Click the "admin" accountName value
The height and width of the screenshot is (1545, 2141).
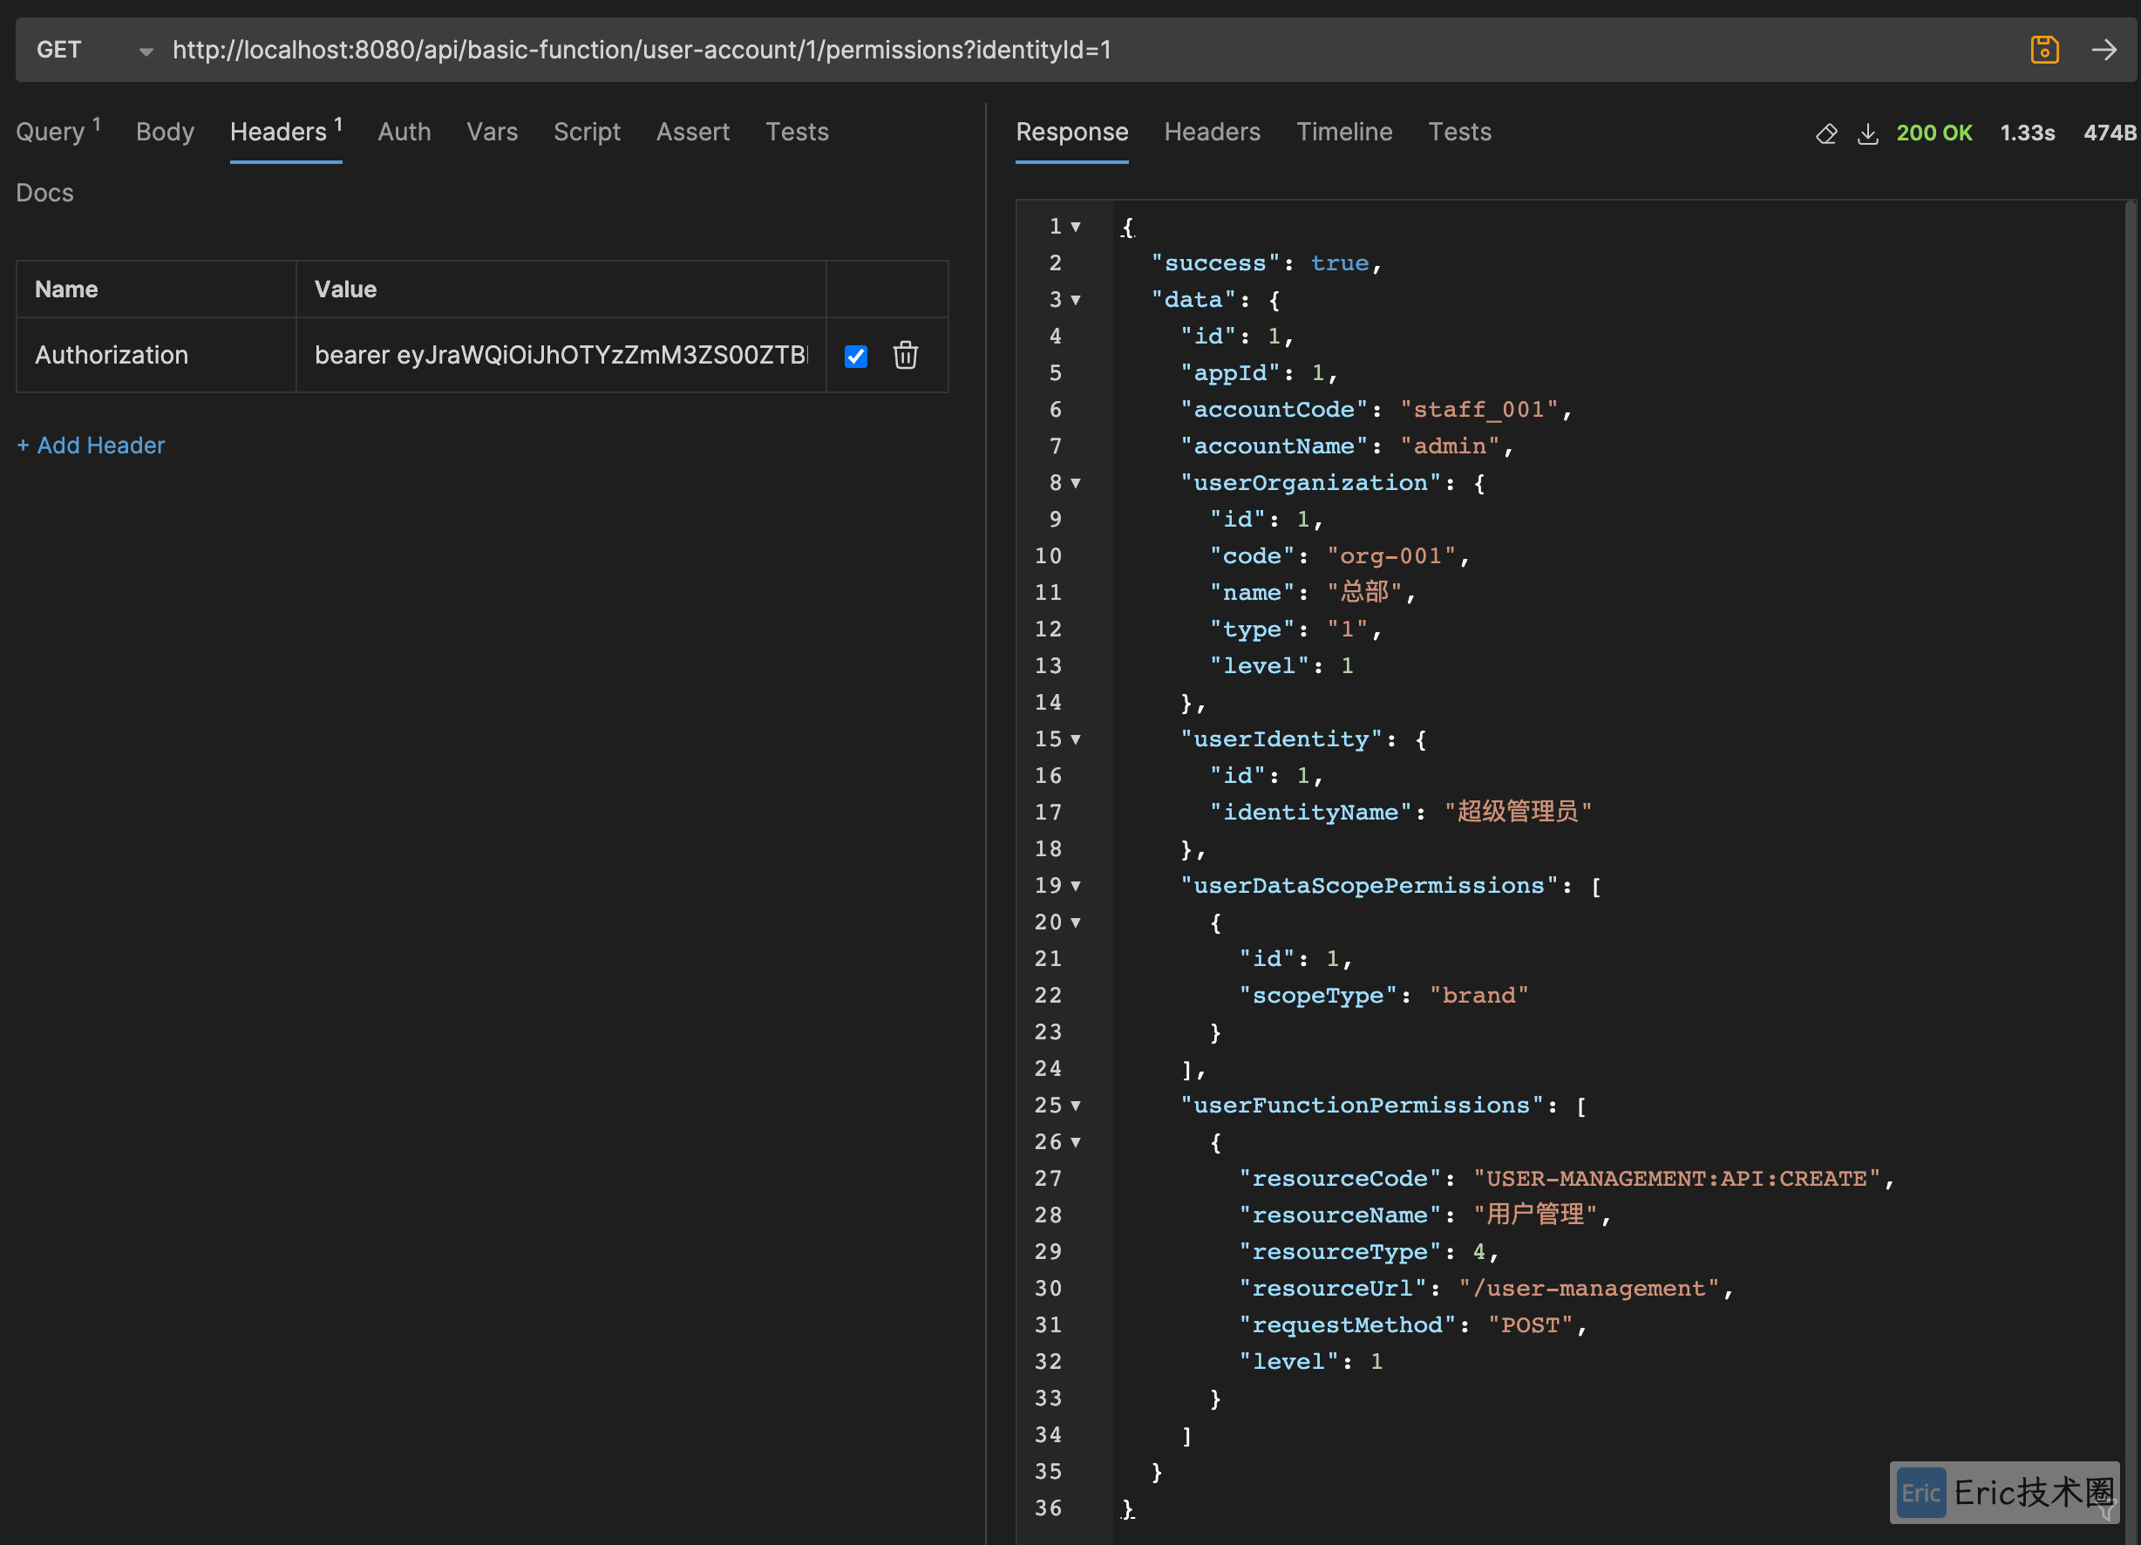(x=1449, y=446)
